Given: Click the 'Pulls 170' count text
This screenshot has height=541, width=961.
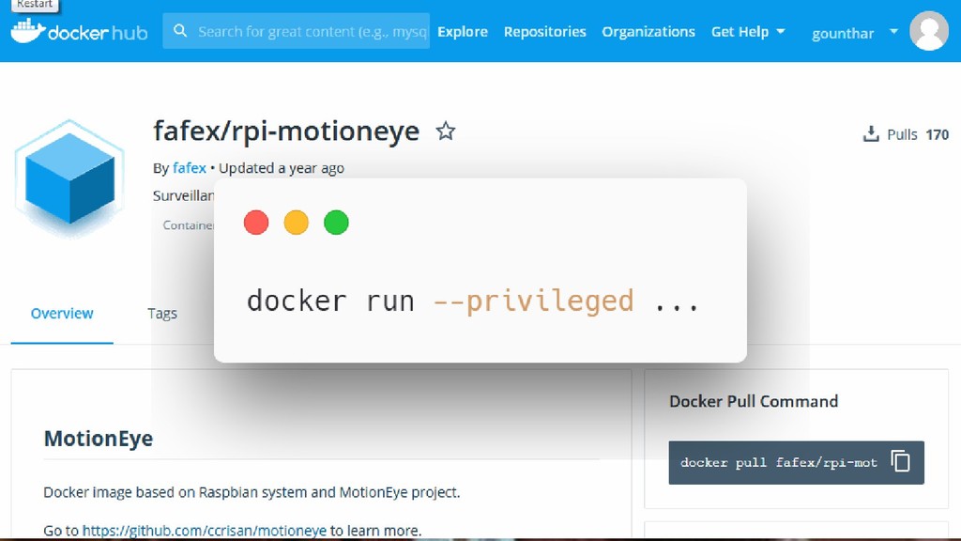Looking at the screenshot, I should click(918, 134).
